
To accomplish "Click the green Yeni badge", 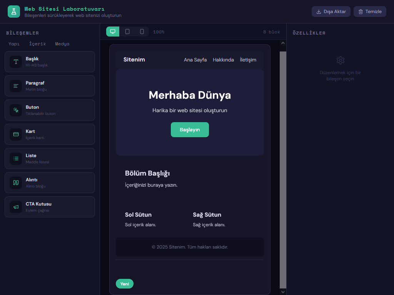I will 125,284.
